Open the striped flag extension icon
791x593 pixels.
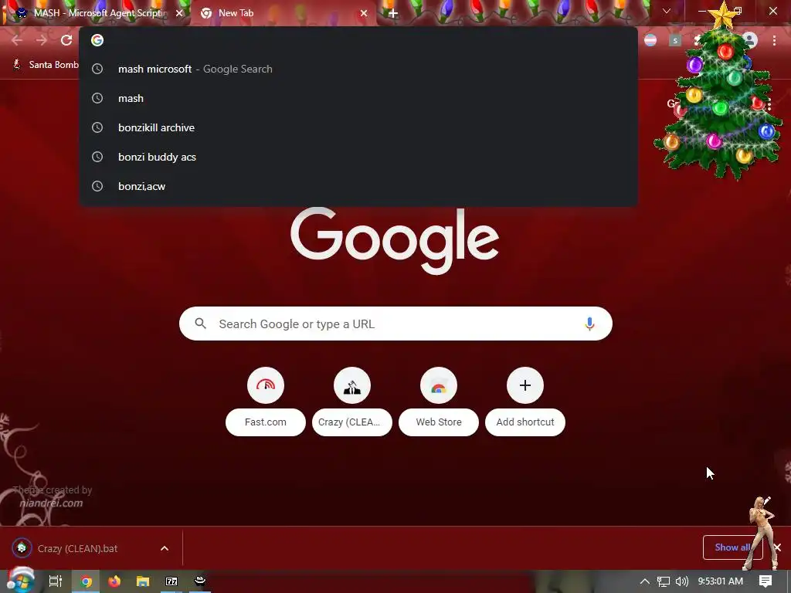click(x=650, y=40)
